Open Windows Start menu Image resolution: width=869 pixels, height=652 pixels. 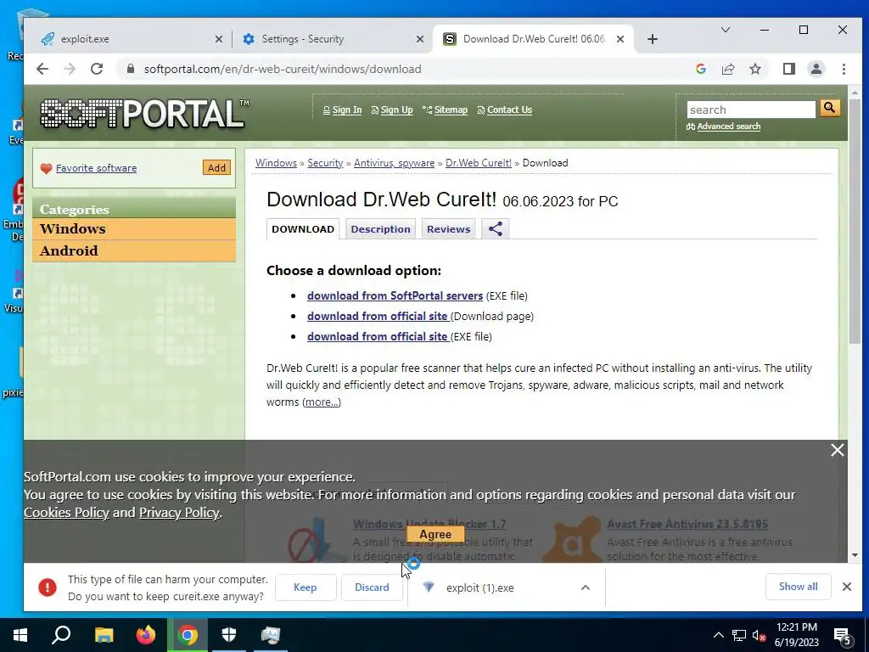tap(20, 635)
